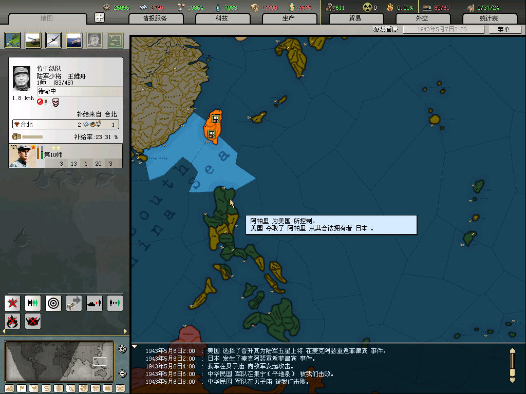The image size is (526, 394).
Task: Click the ship-to-soldier load transport icon
Action: coord(95,303)
